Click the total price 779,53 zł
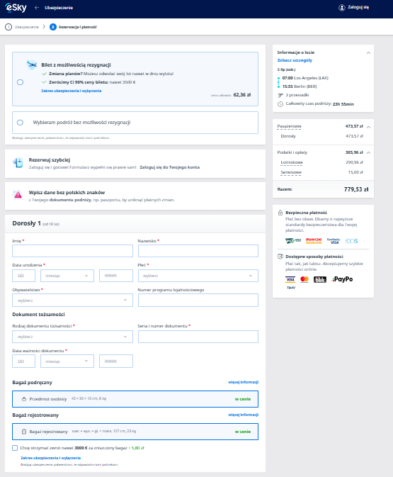 [x=356, y=189]
